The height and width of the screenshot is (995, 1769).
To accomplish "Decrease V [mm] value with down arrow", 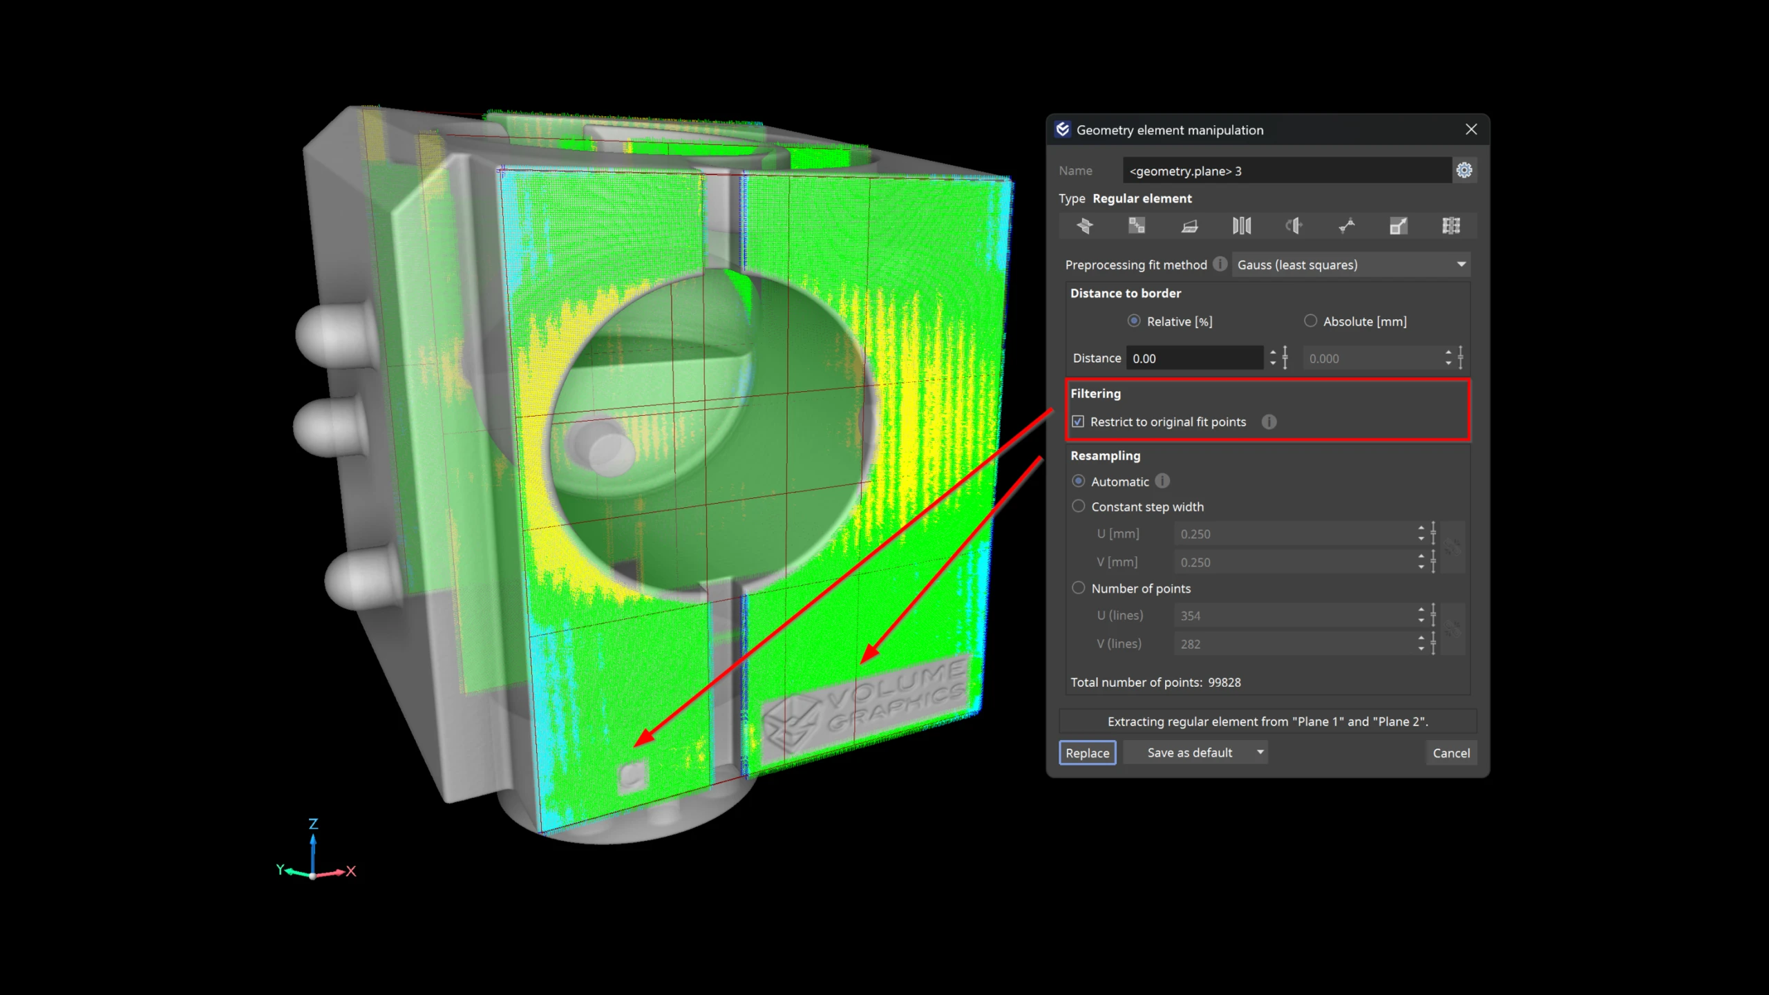I will click(x=1421, y=567).
